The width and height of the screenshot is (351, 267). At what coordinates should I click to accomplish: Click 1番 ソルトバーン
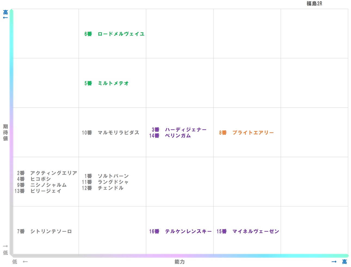coord(106,176)
